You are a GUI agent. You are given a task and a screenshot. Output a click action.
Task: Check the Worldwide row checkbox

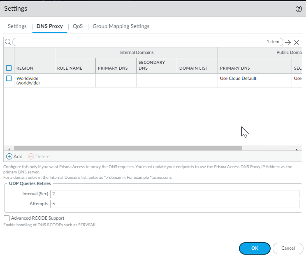pos(9,78)
